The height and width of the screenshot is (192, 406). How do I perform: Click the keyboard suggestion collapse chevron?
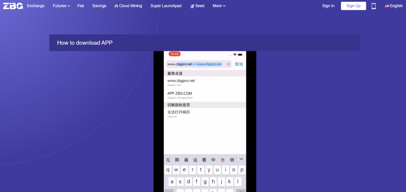[x=241, y=159]
